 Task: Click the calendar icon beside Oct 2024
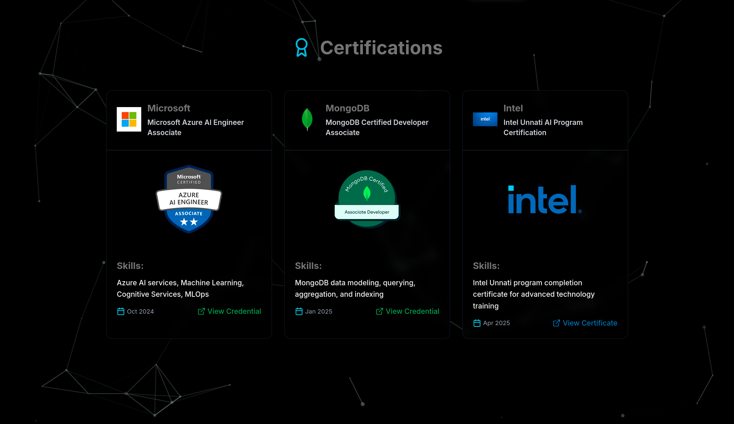click(121, 311)
